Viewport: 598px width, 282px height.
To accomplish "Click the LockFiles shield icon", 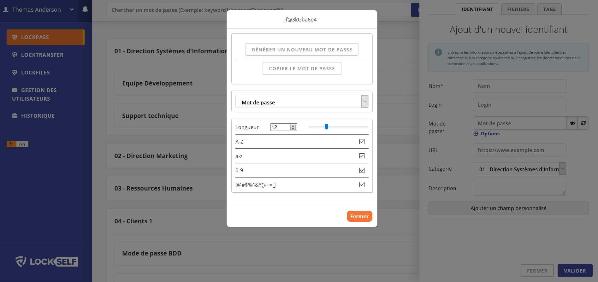I will (15, 73).
